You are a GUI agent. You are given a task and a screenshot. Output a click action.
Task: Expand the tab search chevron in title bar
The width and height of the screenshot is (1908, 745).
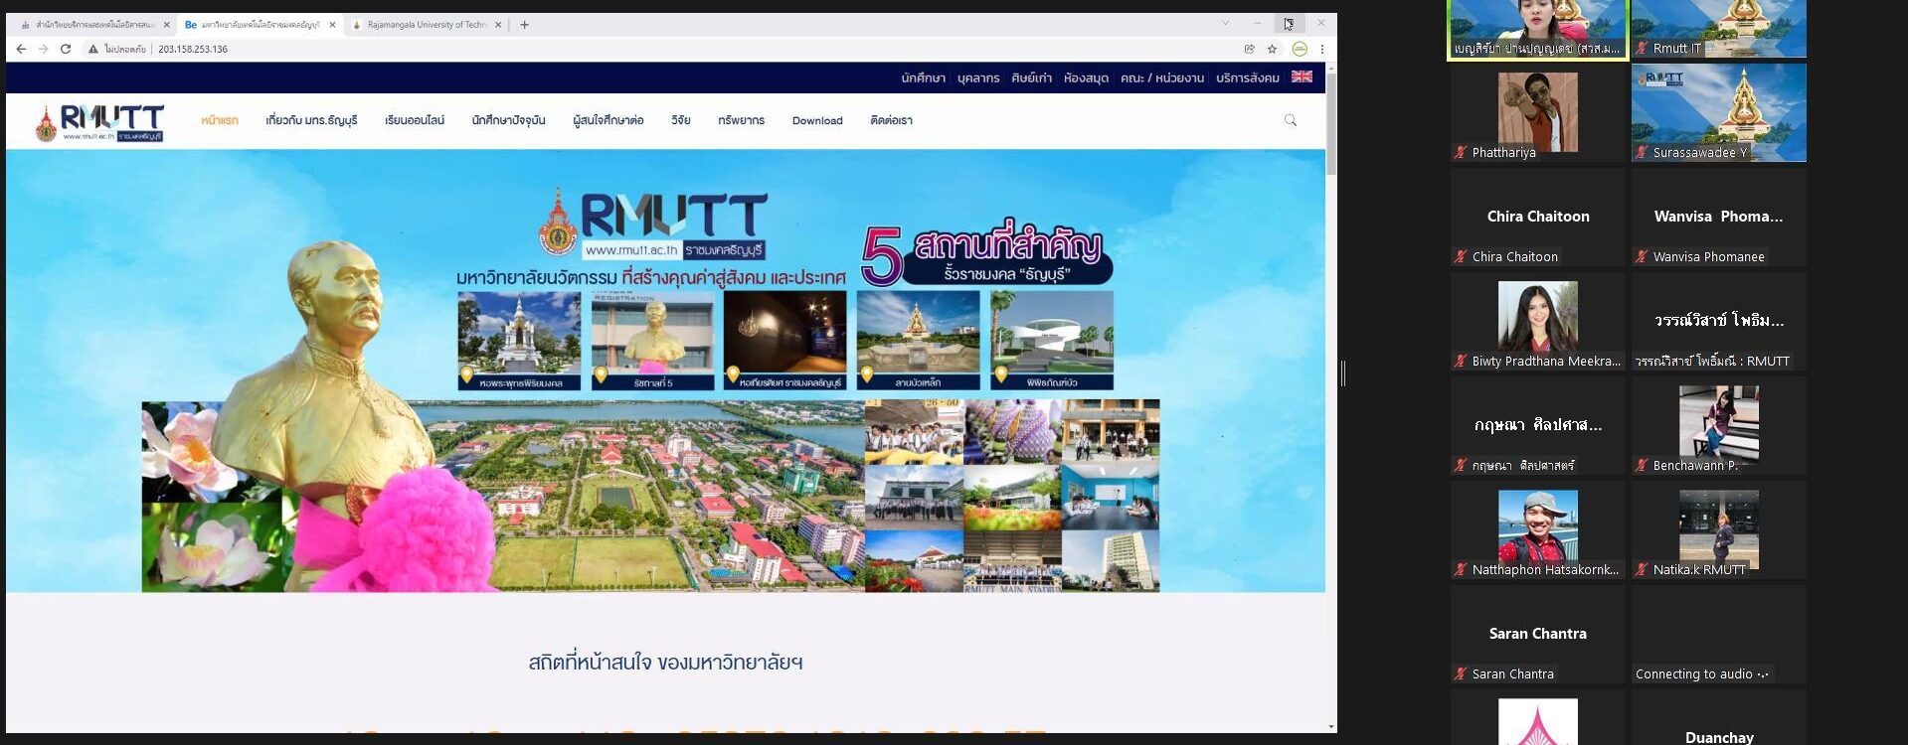pos(1225,23)
